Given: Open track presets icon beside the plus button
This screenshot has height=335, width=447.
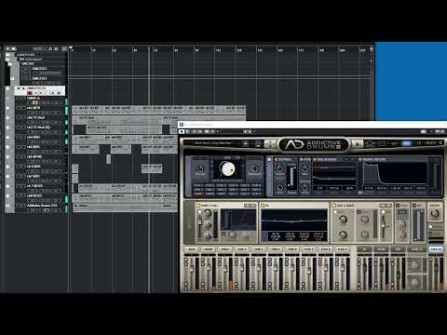Looking at the screenshot, I should pyautogui.click(x=13, y=48).
